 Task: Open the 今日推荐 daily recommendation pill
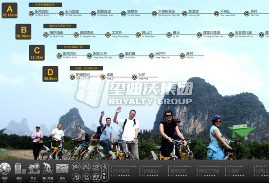[x=105, y=172]
